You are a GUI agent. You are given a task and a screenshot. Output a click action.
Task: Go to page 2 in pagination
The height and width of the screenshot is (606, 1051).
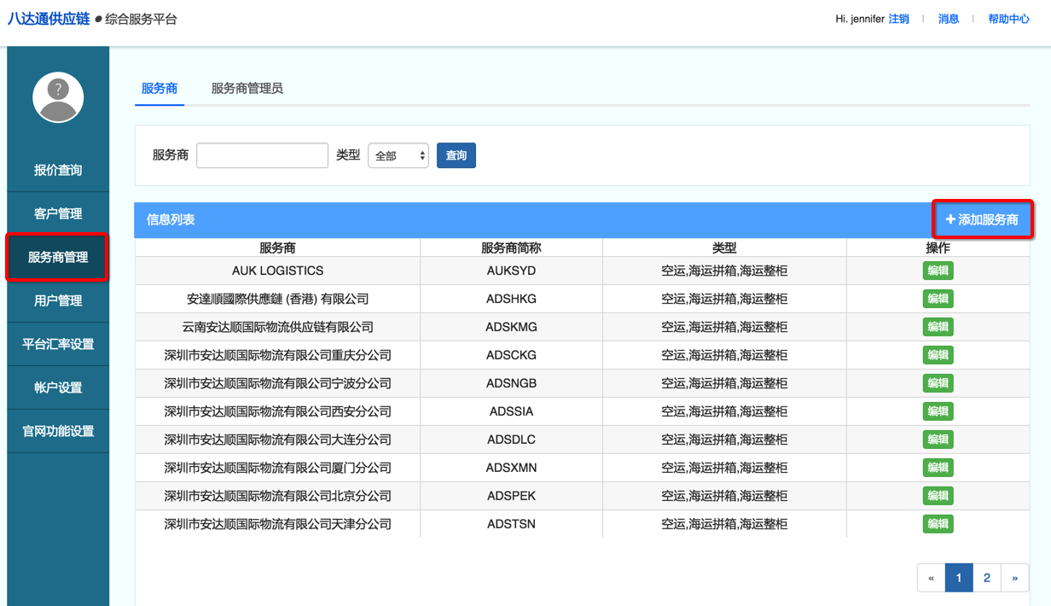(x=986, y=578)
